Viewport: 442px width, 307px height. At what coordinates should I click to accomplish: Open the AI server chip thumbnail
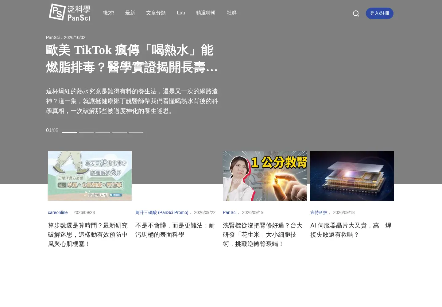pos(352,176)
